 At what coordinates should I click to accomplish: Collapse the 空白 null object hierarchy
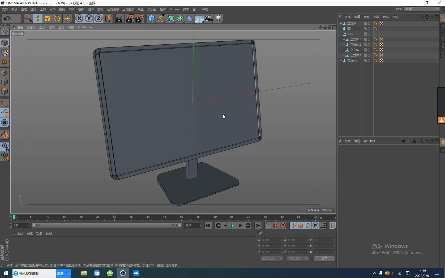coord(340,34)
